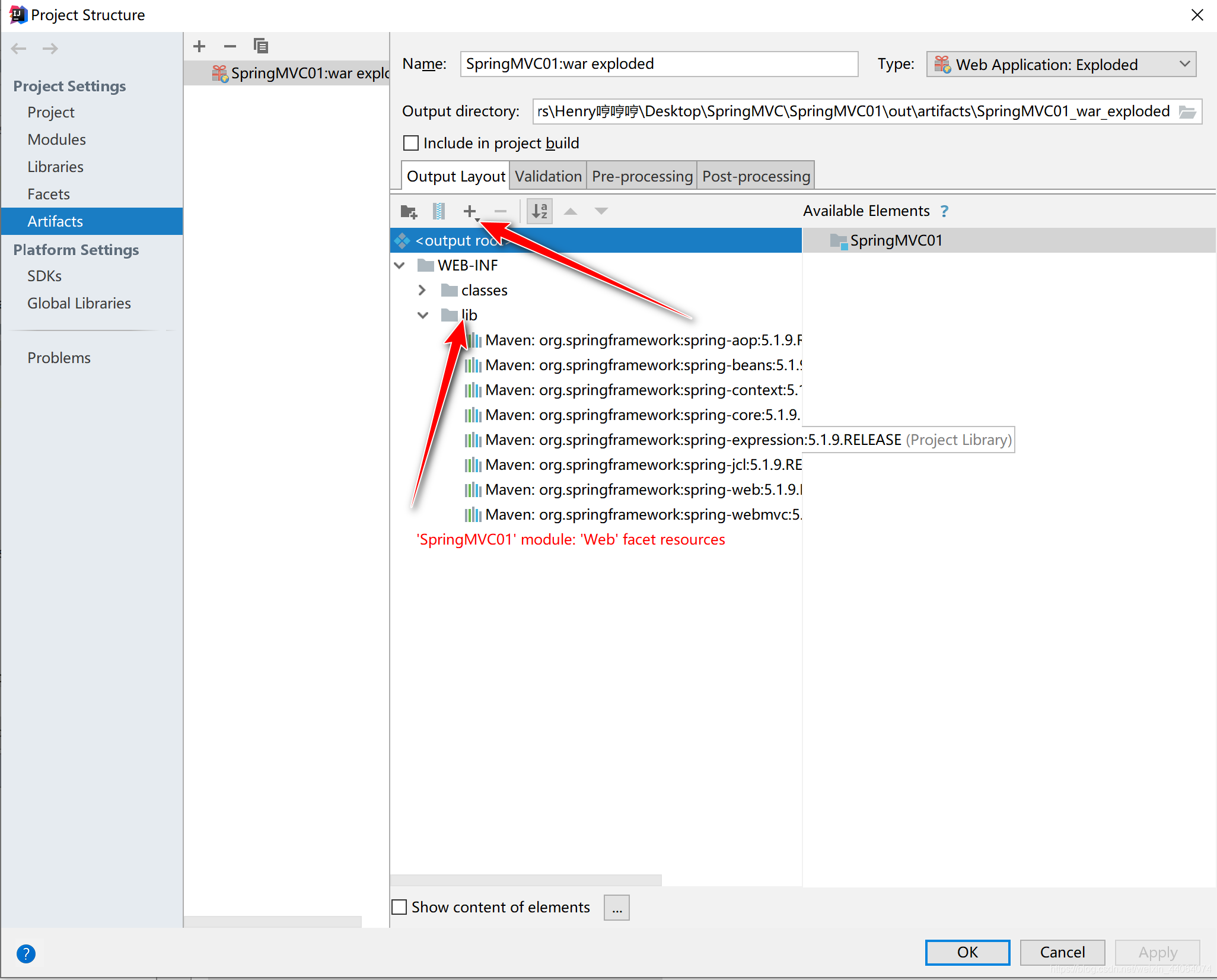The height and width of the screenshot is (980, 1217).
Task: Expand the classes folder
Action: (422, 290)
